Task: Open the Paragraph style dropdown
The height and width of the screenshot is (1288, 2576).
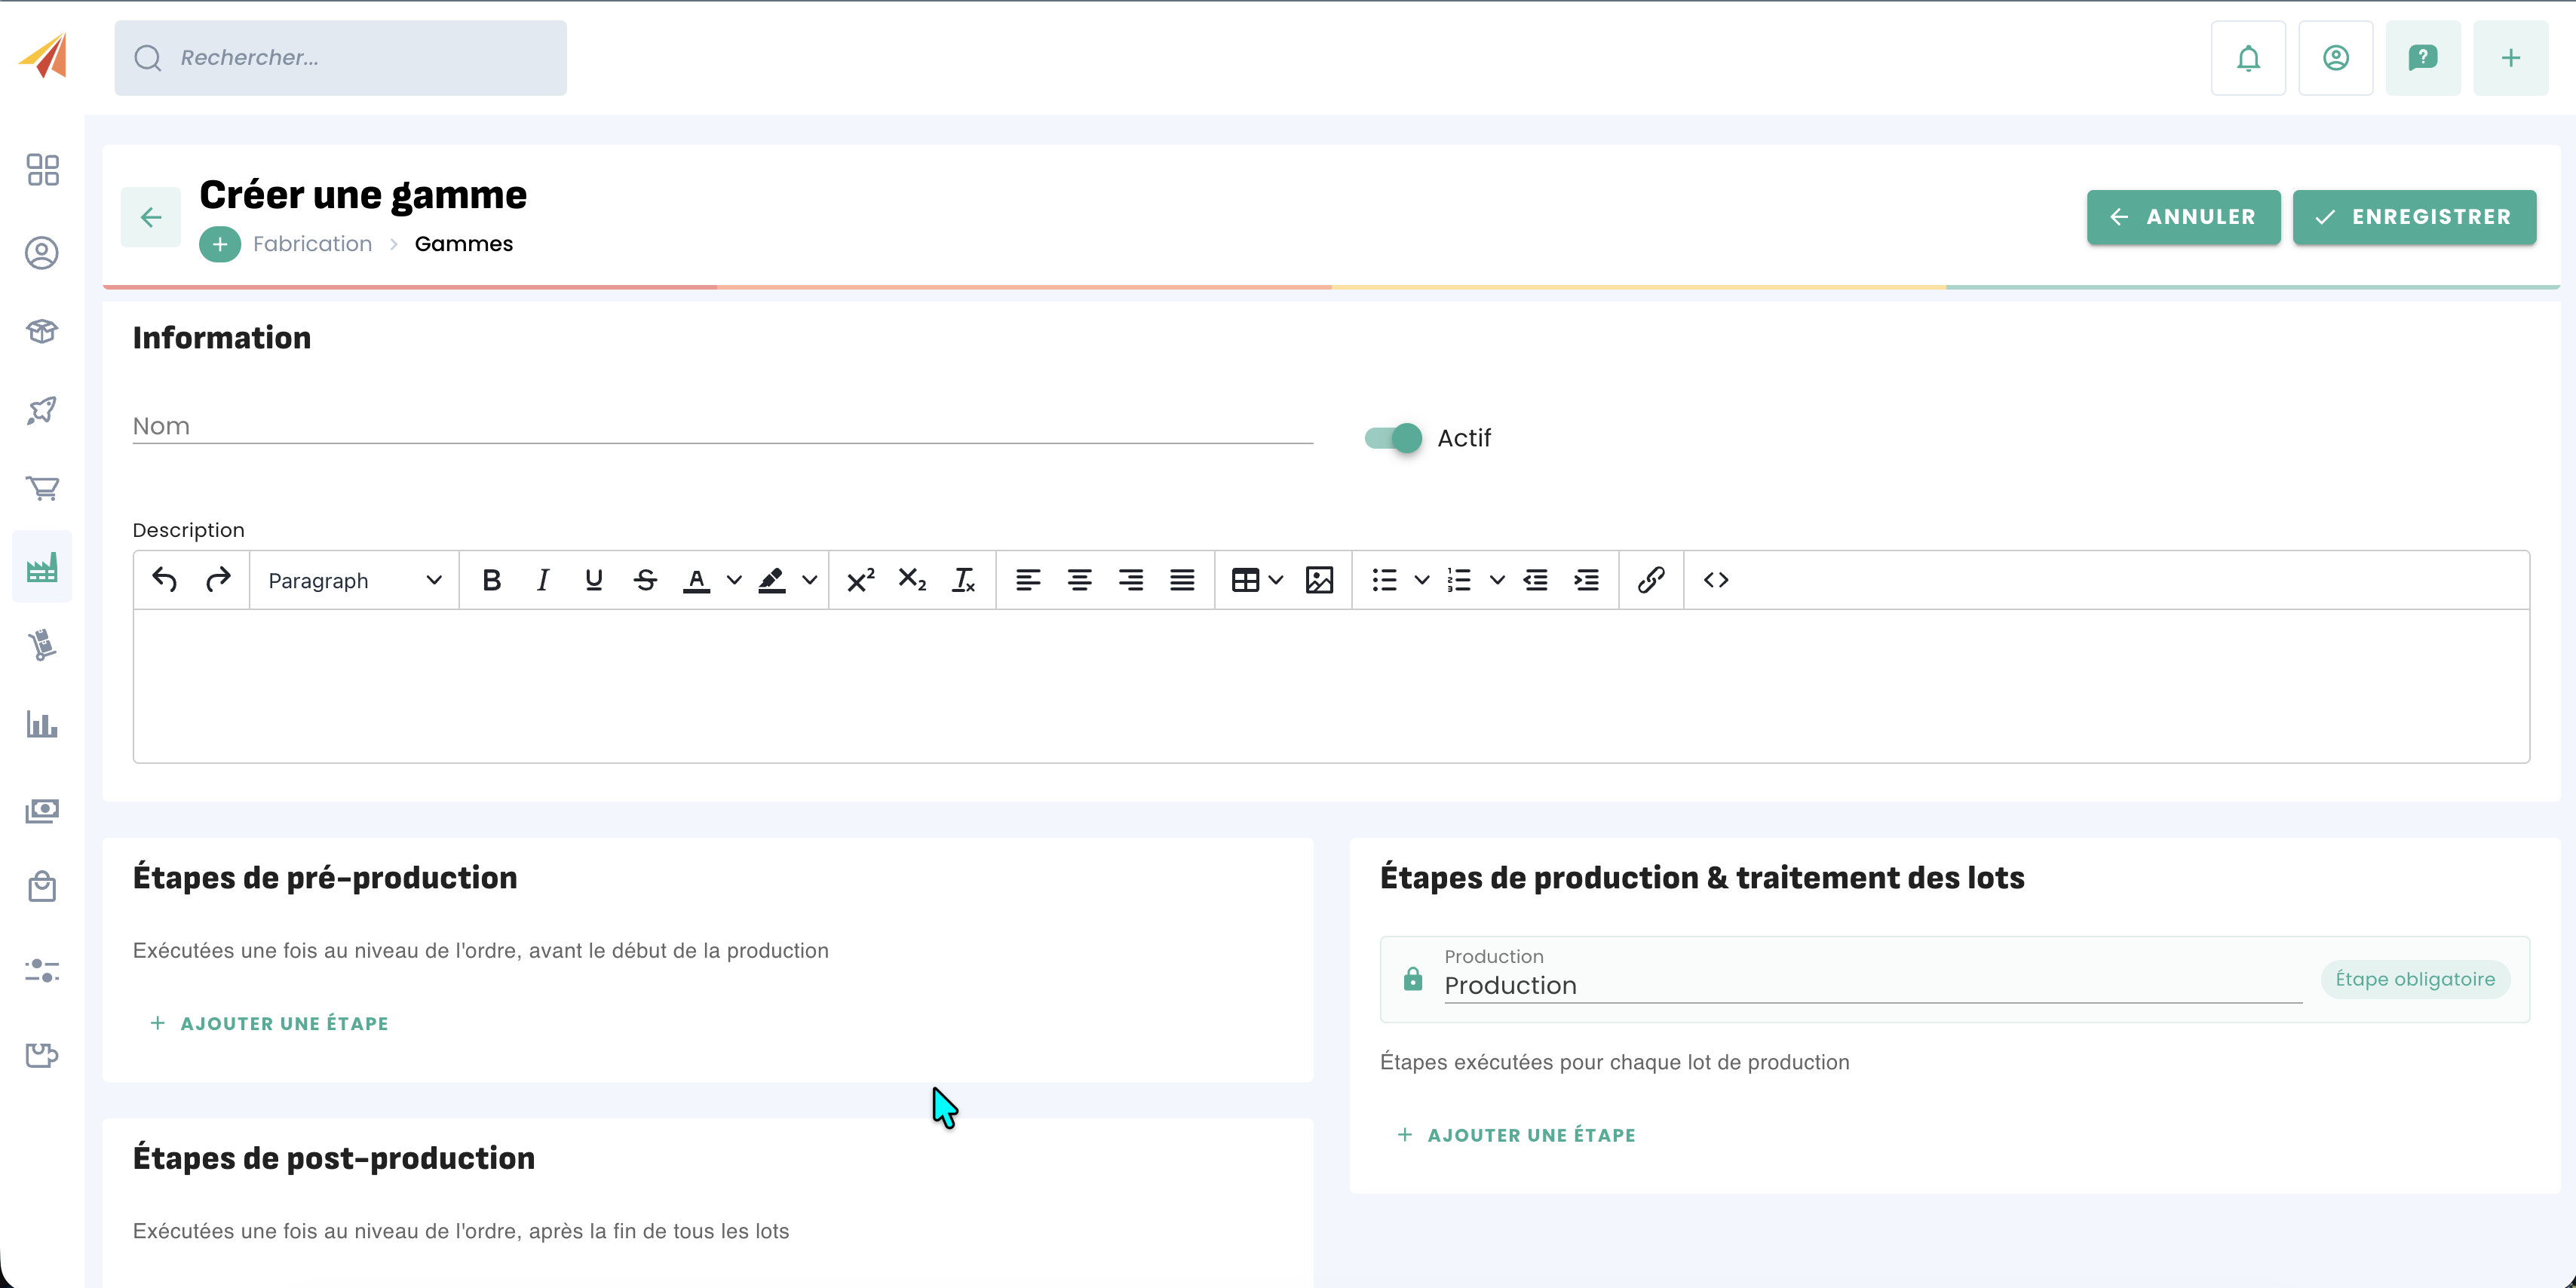Action: (354, 581)
